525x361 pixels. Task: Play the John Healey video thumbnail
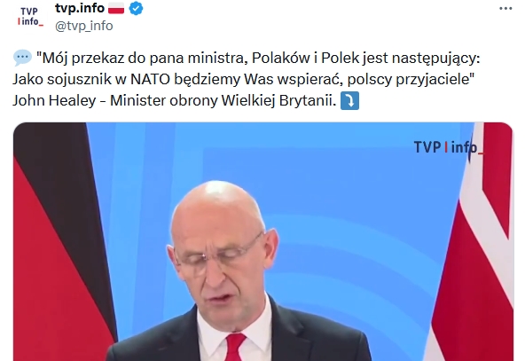point(262,242)
